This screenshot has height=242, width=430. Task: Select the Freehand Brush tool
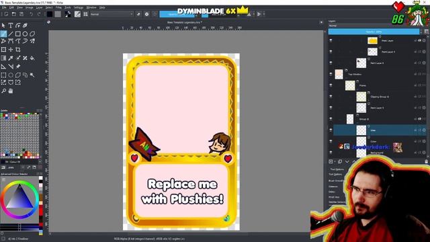(x=3, y=34)
